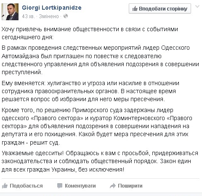The image size is (202, 196).
Task: Click the speech bubble comment icon
Action: click(x=60, y=186)
